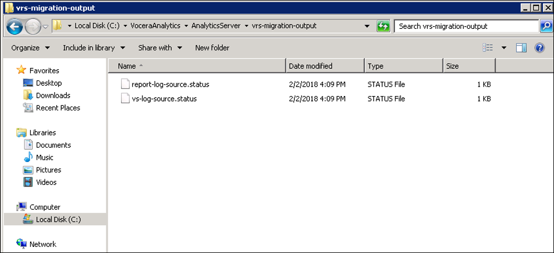Open the address bar previous locations dropdown

pyautogui.click(x=367, y=26)
